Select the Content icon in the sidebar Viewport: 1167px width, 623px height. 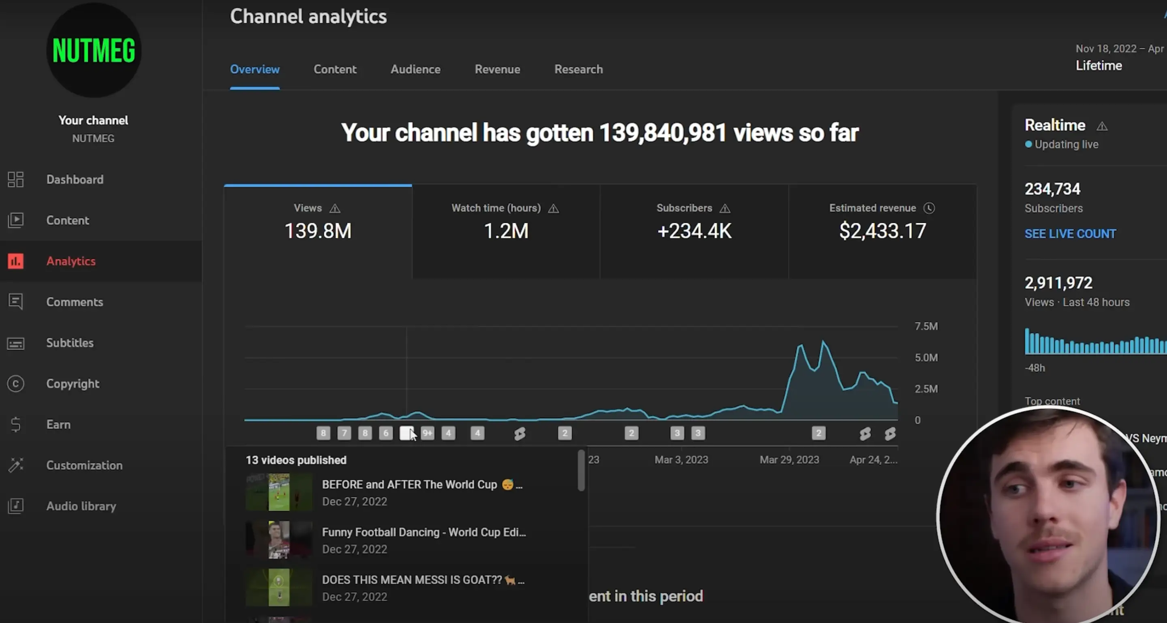pos(16,220)
